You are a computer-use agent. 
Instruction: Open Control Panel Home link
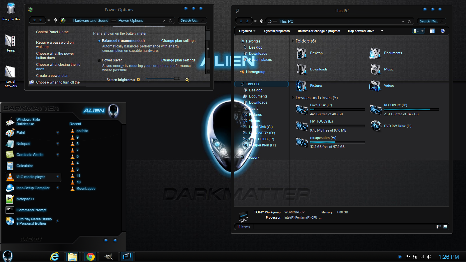[x=52, y=32]
